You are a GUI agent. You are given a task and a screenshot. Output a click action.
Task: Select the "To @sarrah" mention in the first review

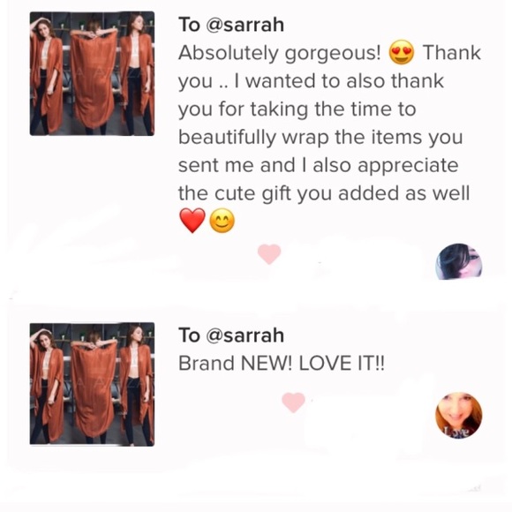point(231,25)
